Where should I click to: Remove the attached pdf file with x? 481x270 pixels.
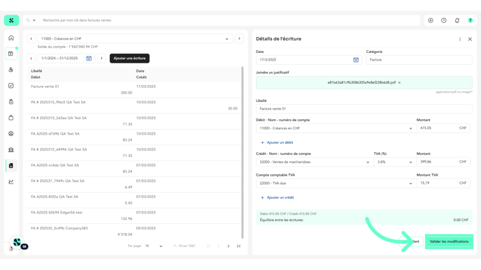pos(399,82)
